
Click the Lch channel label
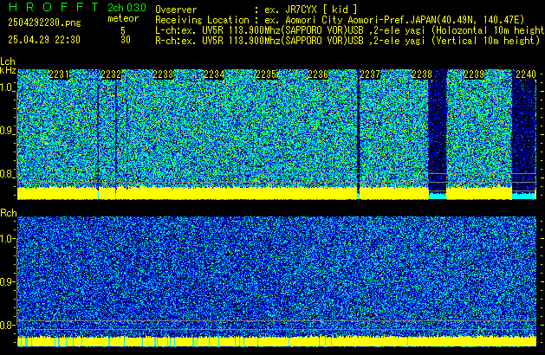pos(8,61)
